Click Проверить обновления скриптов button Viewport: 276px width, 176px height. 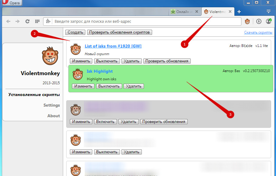120,32
